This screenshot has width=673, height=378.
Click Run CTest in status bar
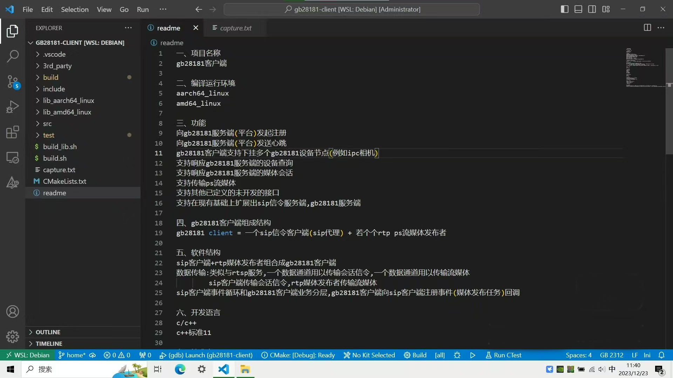[503, 355]
